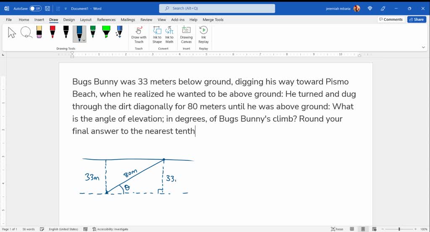Viewport: 430px width, 232px height.
Task: Switch to Read Mode view
Action: (x=352, y=229)
